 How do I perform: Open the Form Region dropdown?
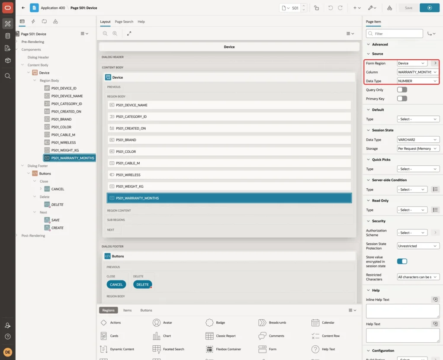tap(412, 63)
